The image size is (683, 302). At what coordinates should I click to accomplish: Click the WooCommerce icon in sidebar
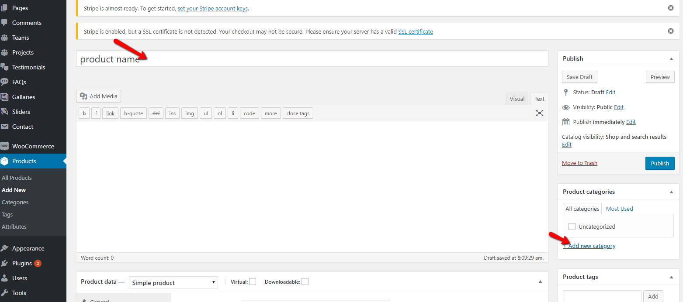[5, 146]
